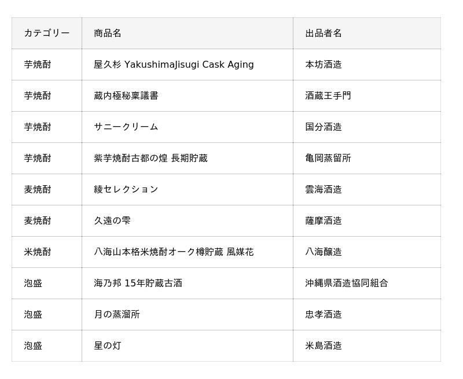Select the 星の灯 product cell

click(108, 345)
